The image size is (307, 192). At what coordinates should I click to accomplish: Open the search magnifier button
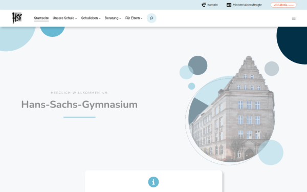point(151,18)
